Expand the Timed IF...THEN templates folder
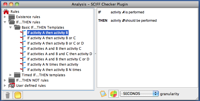The width and height of the screenshot is (200, 101). pos(10,75)
